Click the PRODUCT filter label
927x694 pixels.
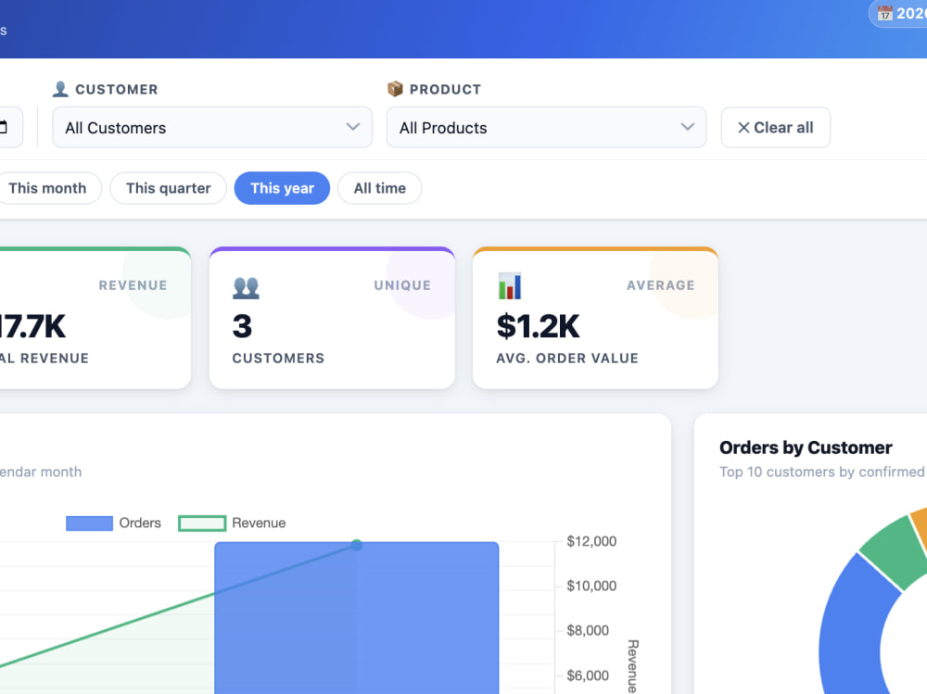(445, 89)
